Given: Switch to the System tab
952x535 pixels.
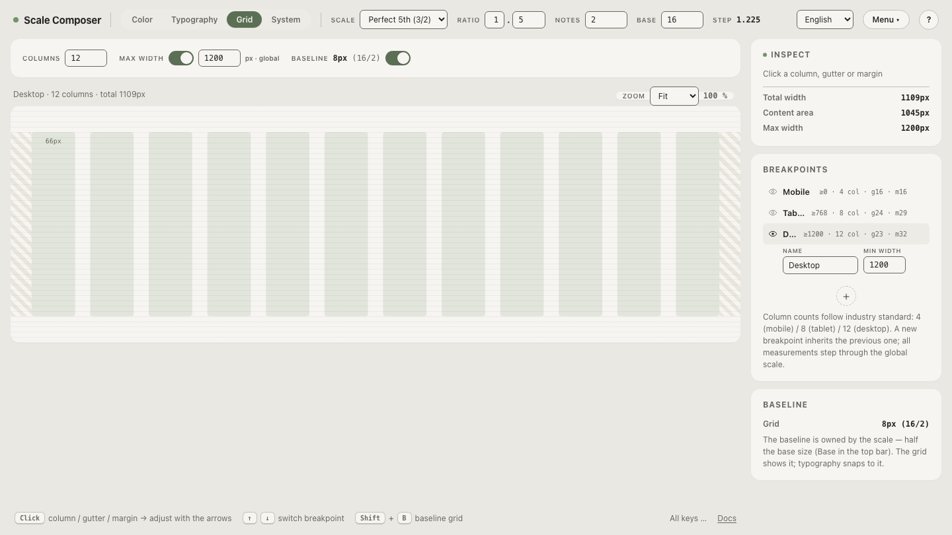Looking at the screenshot, I should [286, 20].
